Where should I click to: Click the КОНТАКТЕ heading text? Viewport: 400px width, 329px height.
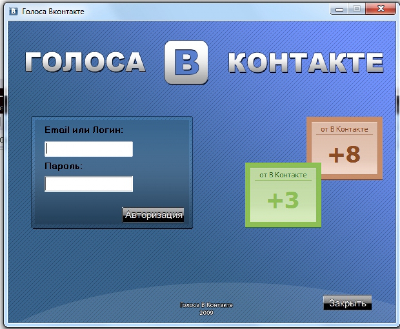[306, 63]
